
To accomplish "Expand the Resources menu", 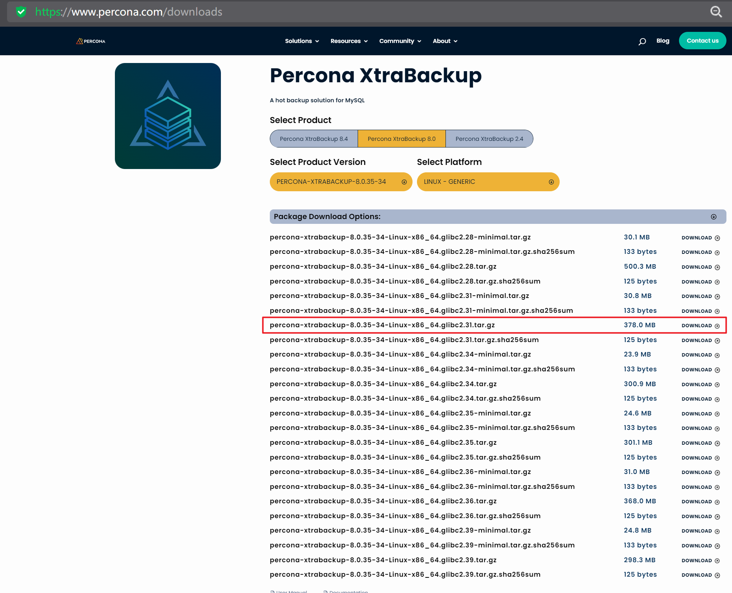I will pos(349,41).
